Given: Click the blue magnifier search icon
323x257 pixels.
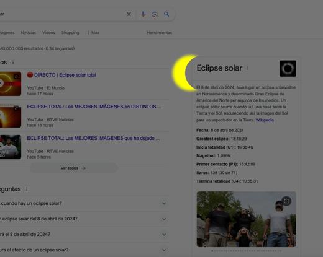Looking at the screenshot, I should click(166, 14).
